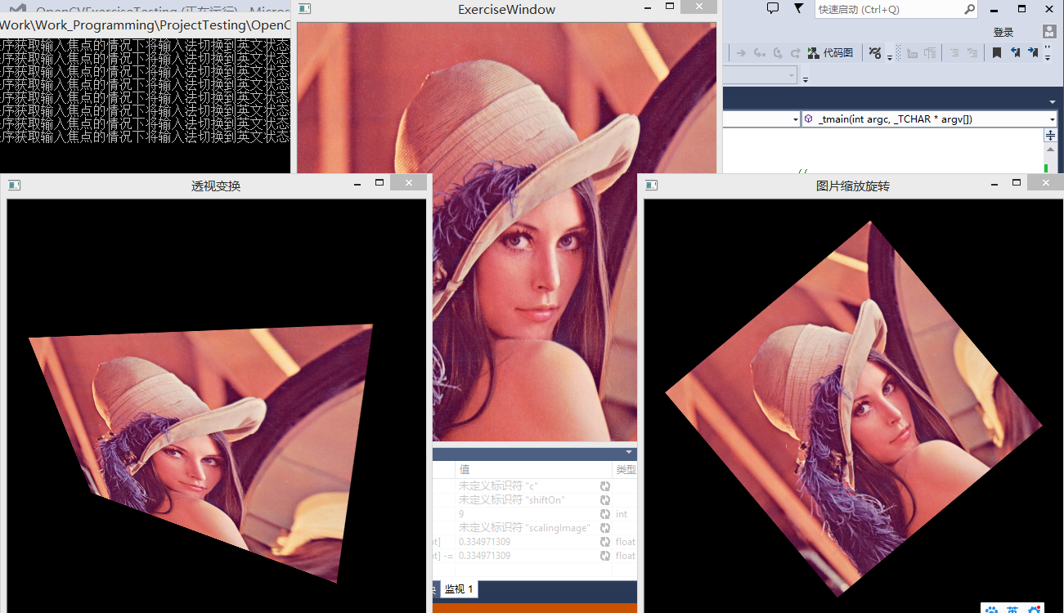This screenshot has width=1064, height=613.
Task: Refresh the watch row with value 9
Action: point(605,514)
